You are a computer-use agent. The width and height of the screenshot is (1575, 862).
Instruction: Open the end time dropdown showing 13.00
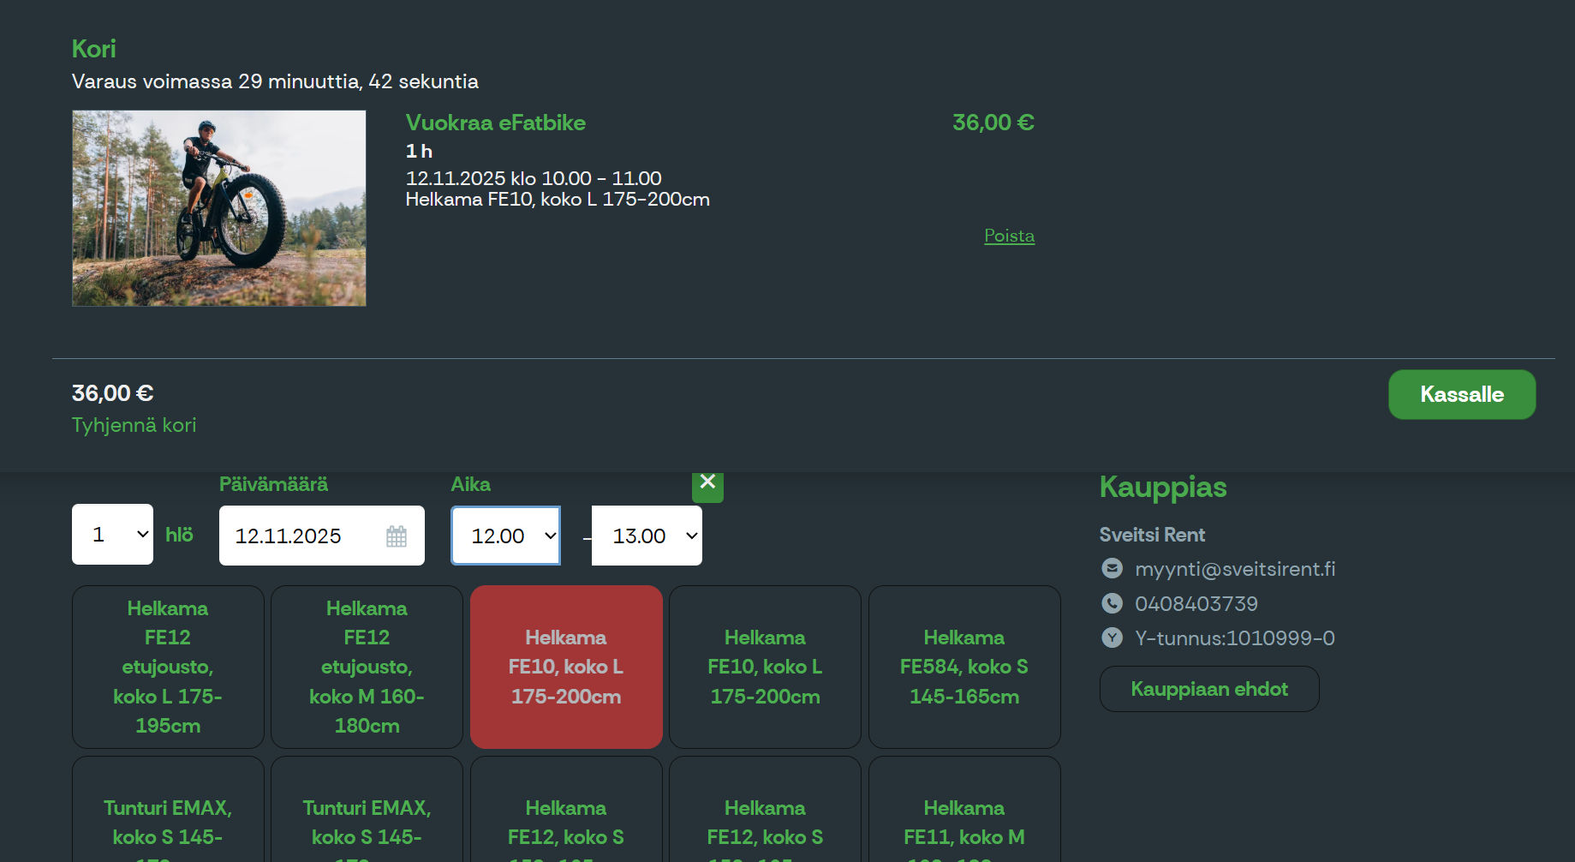point(647,536)
